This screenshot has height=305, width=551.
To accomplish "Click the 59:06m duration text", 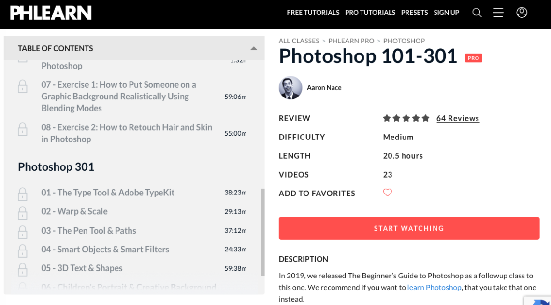I will [235, 97].
